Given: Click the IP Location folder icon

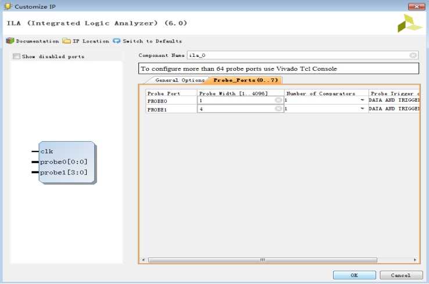Looking at the screenshot, I should click(x=66, y=41).
